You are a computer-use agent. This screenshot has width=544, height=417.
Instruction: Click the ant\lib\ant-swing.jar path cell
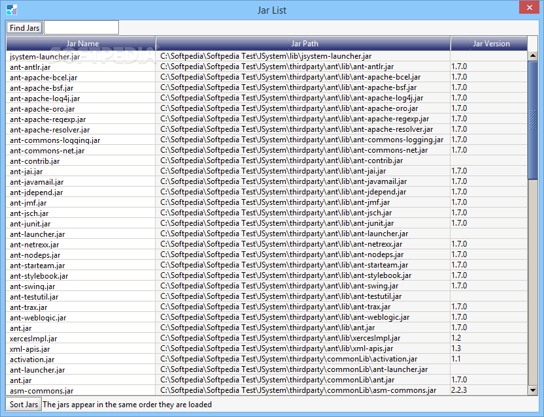click(x=303, y=286)
